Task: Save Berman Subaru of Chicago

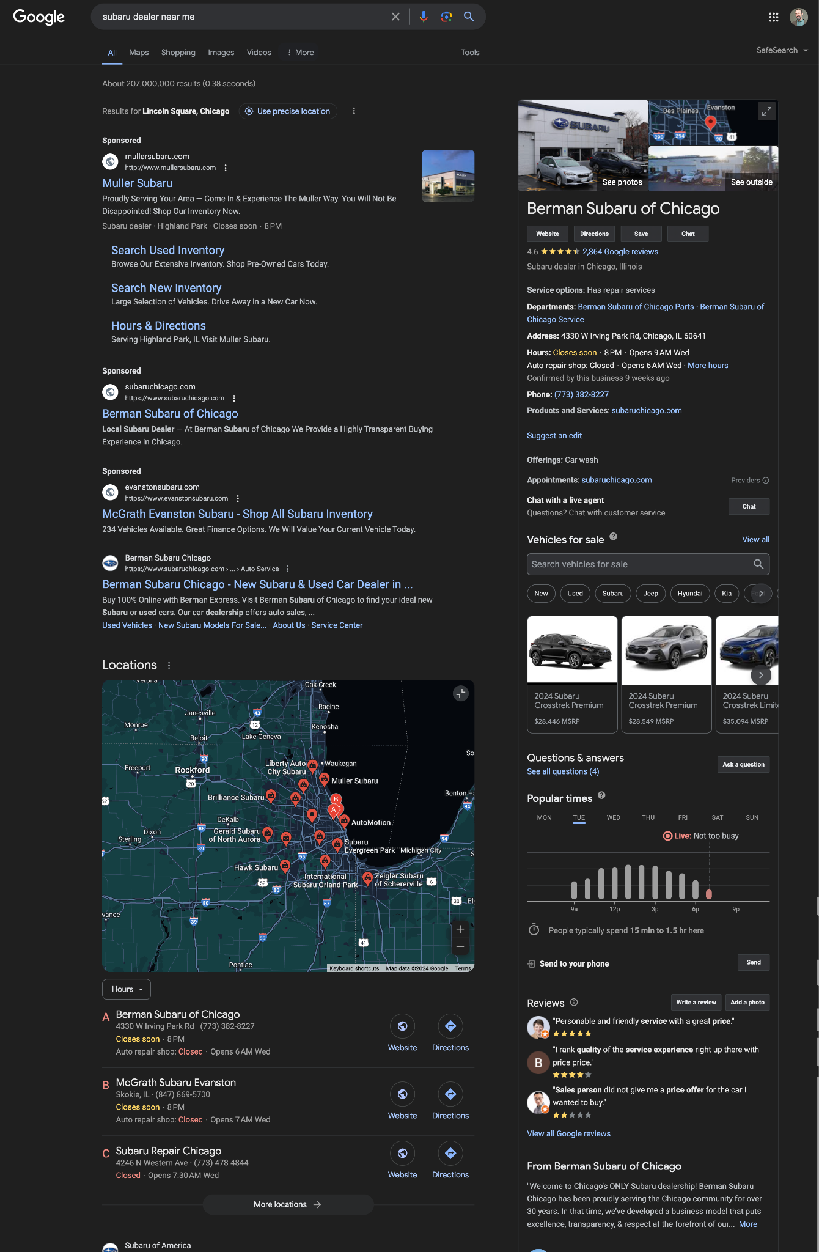Action: coord(641,234)
